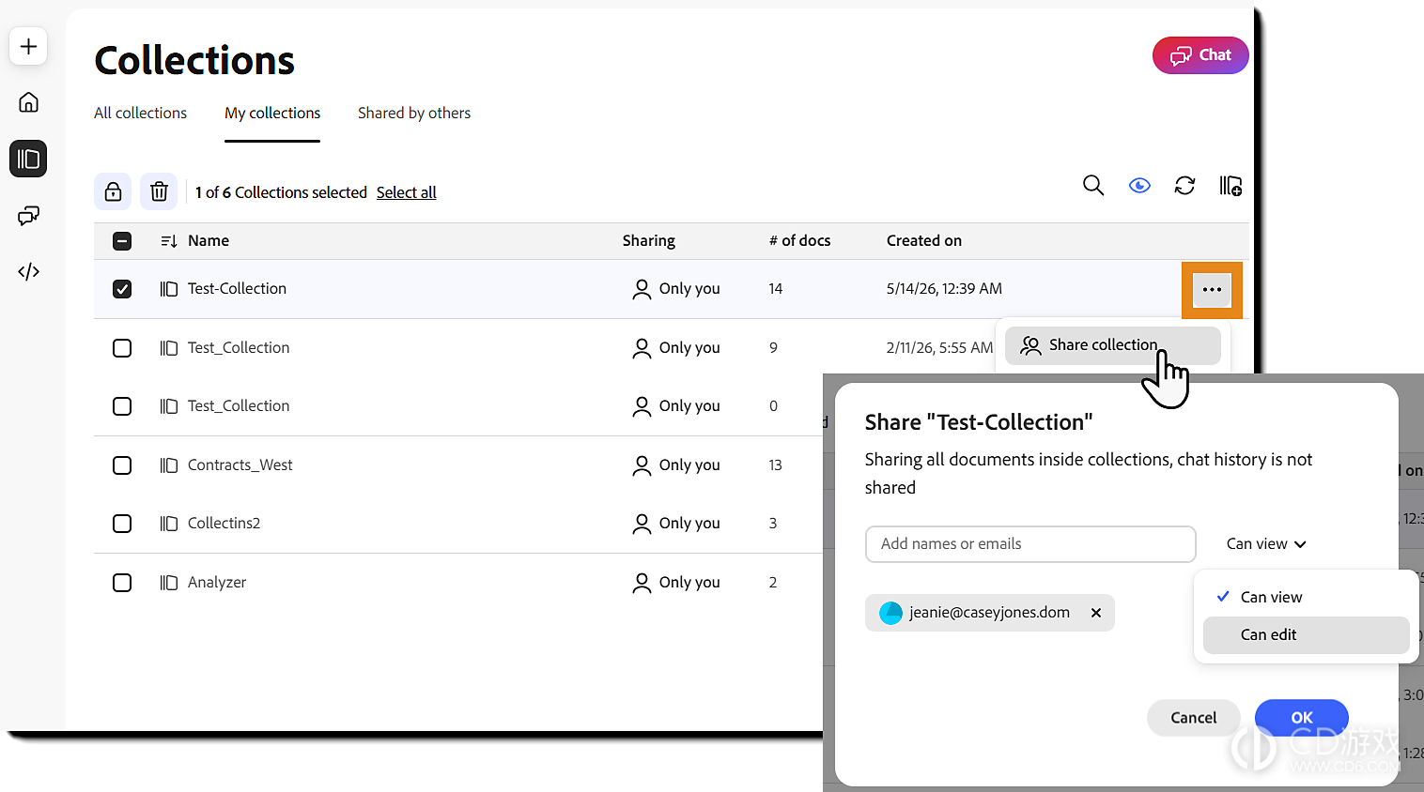This screenshot has width=1424, height=792.
Task: Open Collections library in the sidebar
Action: click(28, 159)
